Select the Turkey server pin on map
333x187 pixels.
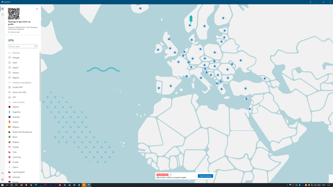[x=246, y=88]
